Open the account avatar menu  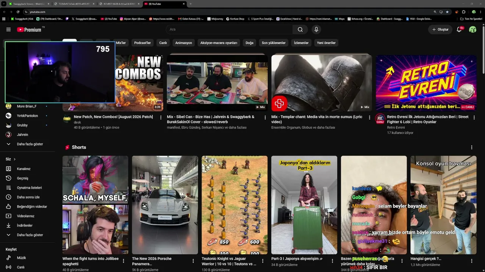click(x=472, y=29)
